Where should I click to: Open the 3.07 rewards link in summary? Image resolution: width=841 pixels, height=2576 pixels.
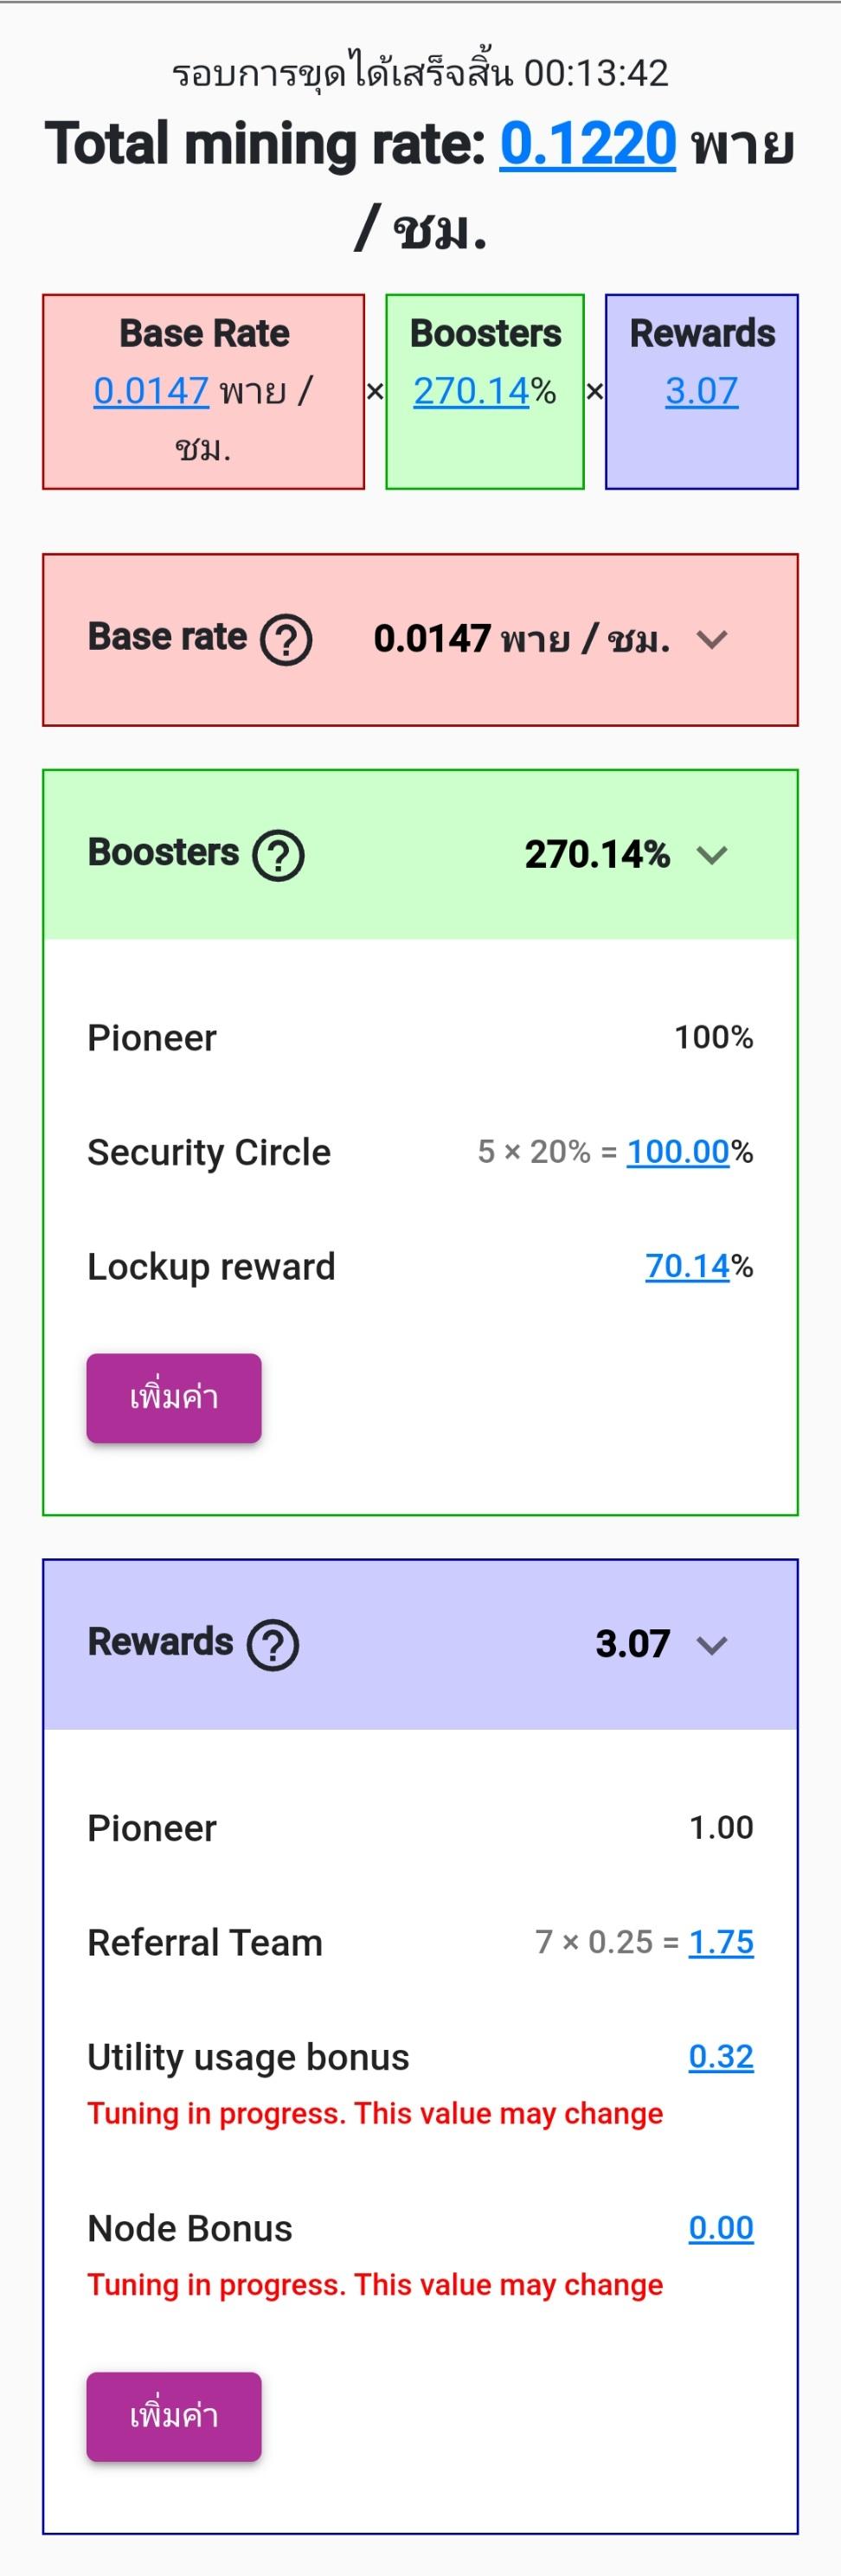click(702, 391)
